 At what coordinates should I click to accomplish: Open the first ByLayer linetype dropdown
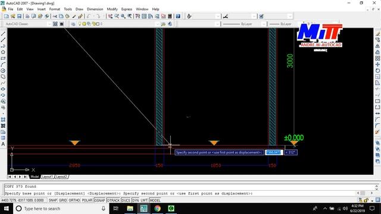[263, 24]
